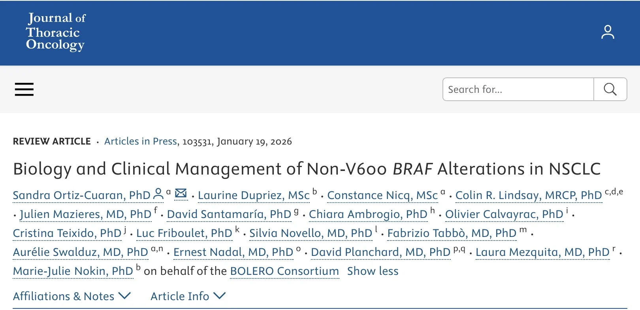This screenshot has height=310, width=640.
Task: Click the magnifying glass search button
Action: click(x=610, y=89)
